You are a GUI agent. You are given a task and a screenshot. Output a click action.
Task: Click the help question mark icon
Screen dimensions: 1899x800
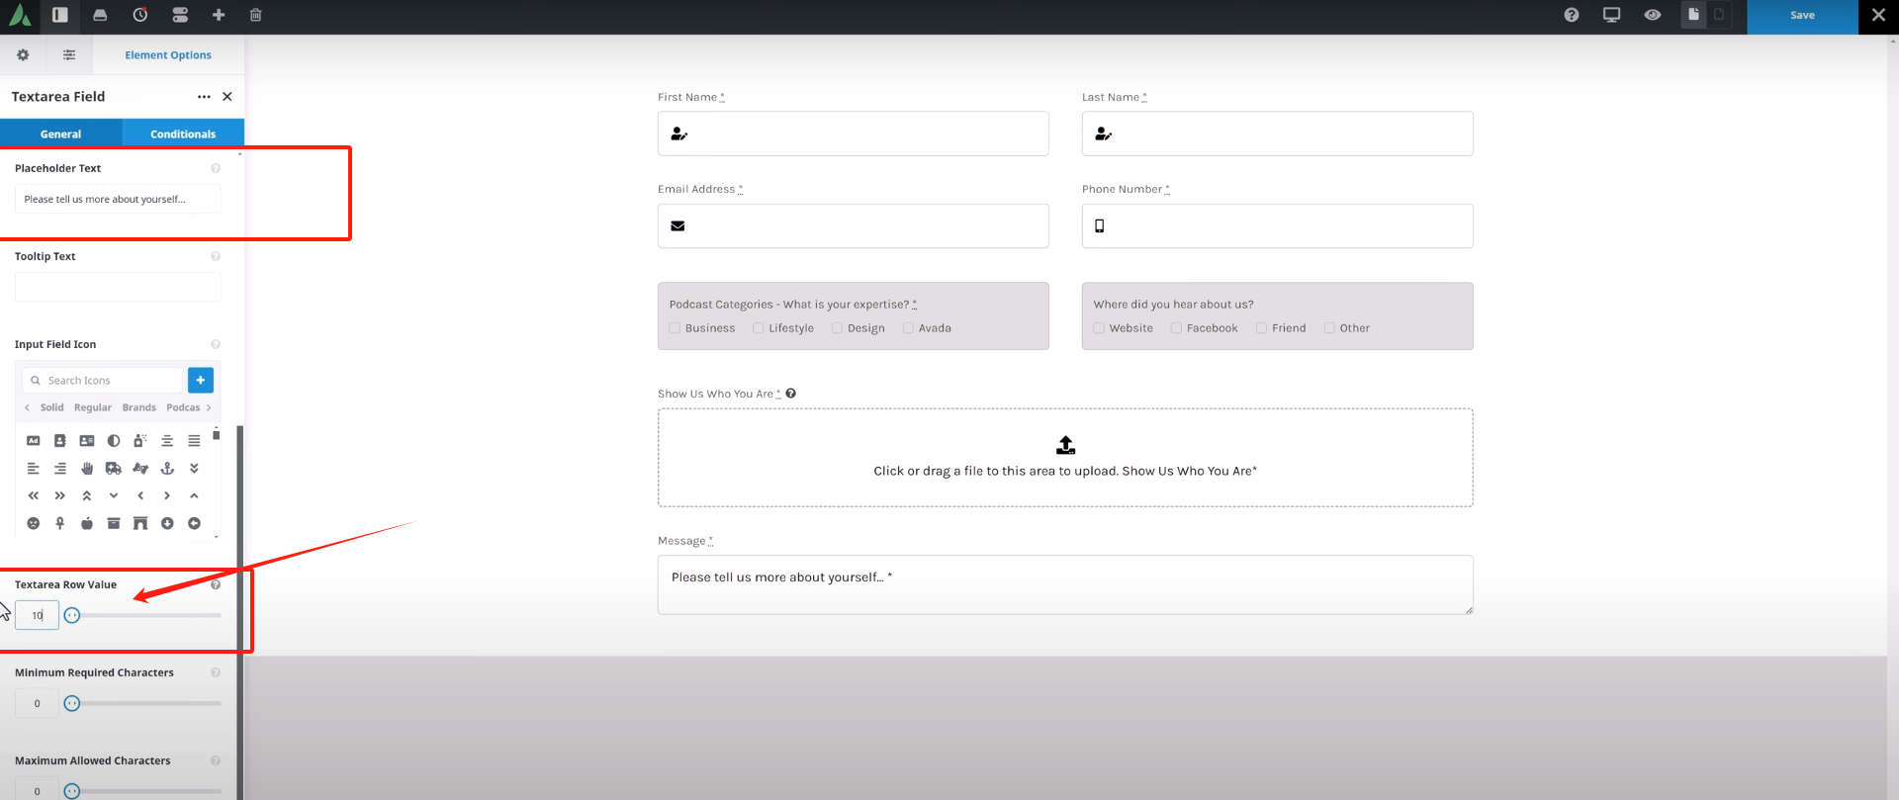point(1572,15)
